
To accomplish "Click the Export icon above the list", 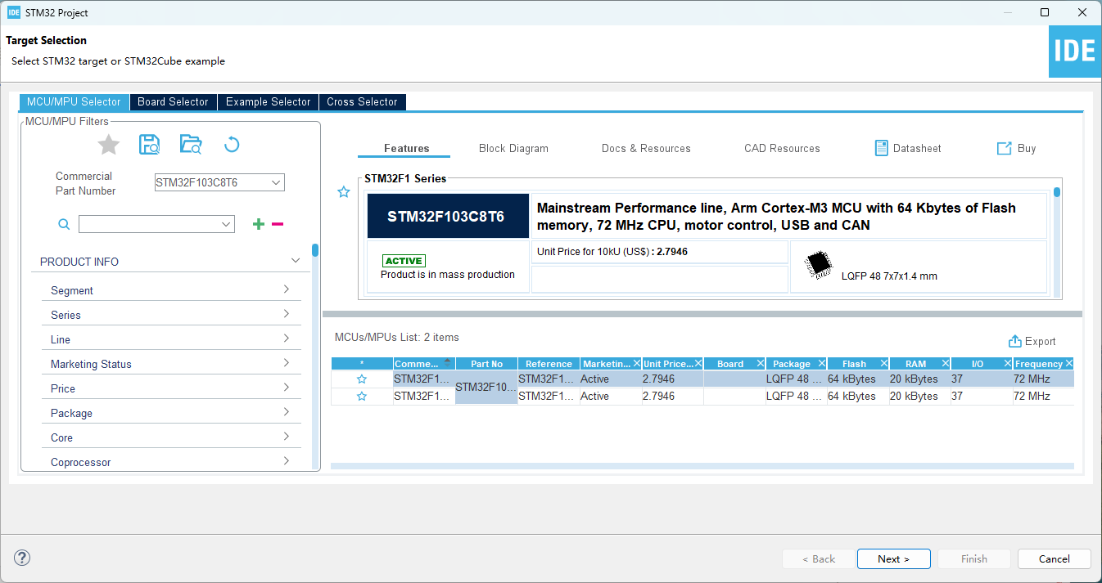I will 1015,341.
